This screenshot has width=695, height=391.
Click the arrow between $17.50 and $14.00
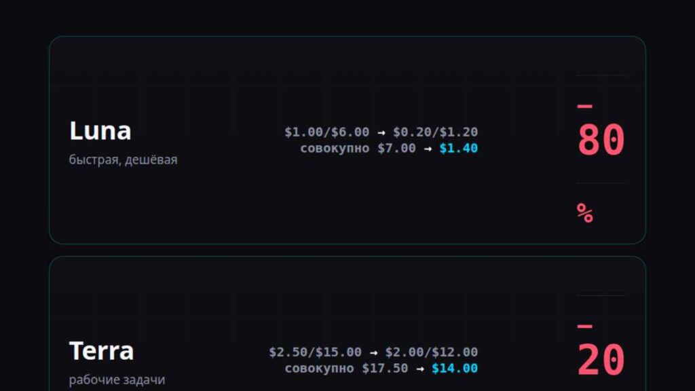click(x=419, y=369)
